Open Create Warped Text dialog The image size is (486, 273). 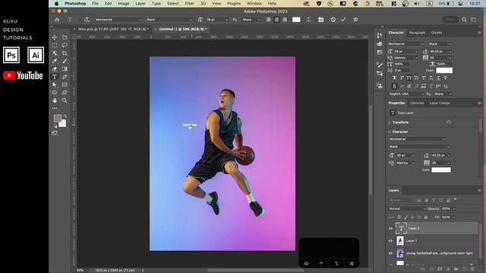(x=308, y=20)
